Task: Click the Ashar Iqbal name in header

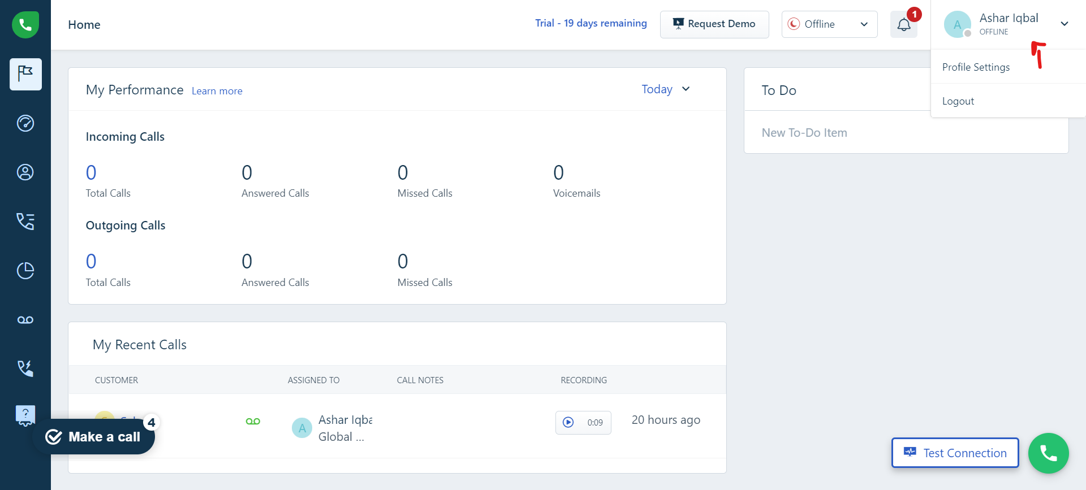Action: pos(1009,18)
